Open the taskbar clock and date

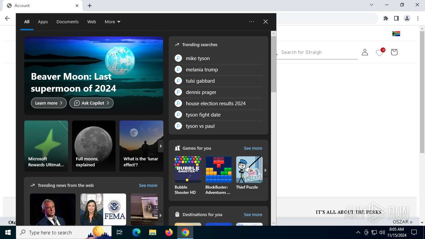[396, 232]
